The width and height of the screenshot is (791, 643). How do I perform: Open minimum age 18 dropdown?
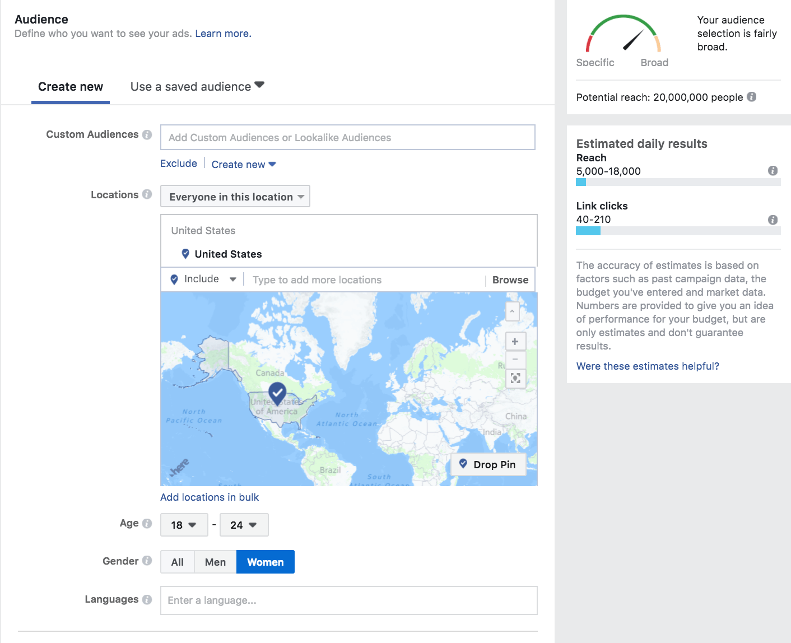184,525
